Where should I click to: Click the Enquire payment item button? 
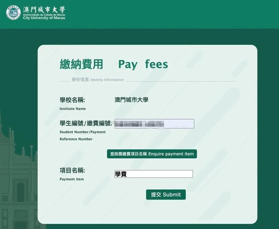pos(152,154)
